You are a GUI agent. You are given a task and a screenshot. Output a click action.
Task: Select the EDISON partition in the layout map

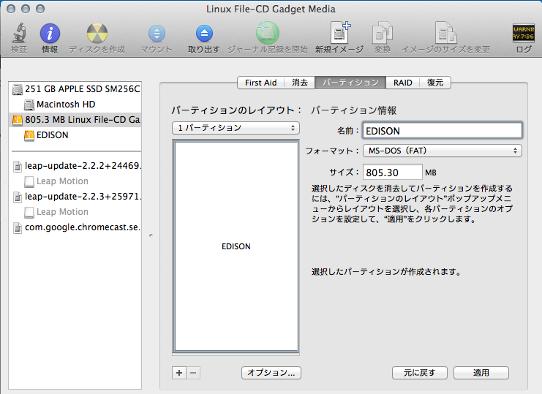pyautogui.click(x=236, y=246)
